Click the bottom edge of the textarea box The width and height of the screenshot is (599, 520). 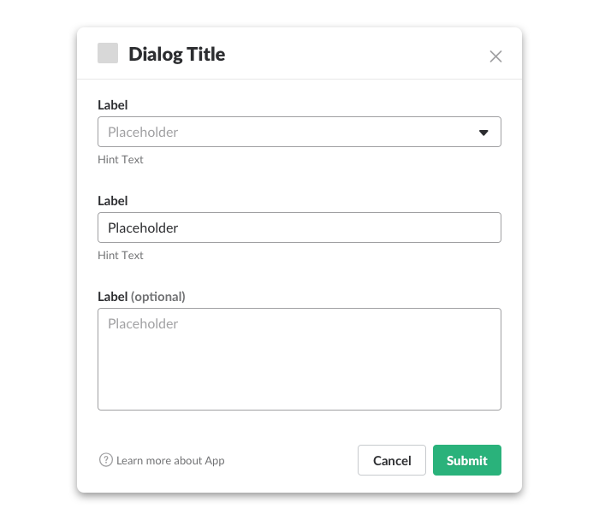[299, 410]
